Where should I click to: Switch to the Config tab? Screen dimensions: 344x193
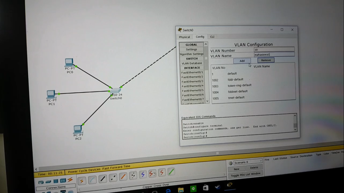coord(200,37)
